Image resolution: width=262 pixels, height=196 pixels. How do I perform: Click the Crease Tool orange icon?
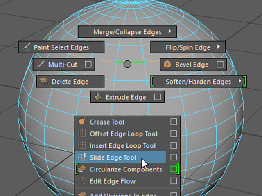[x=82, y=122]
